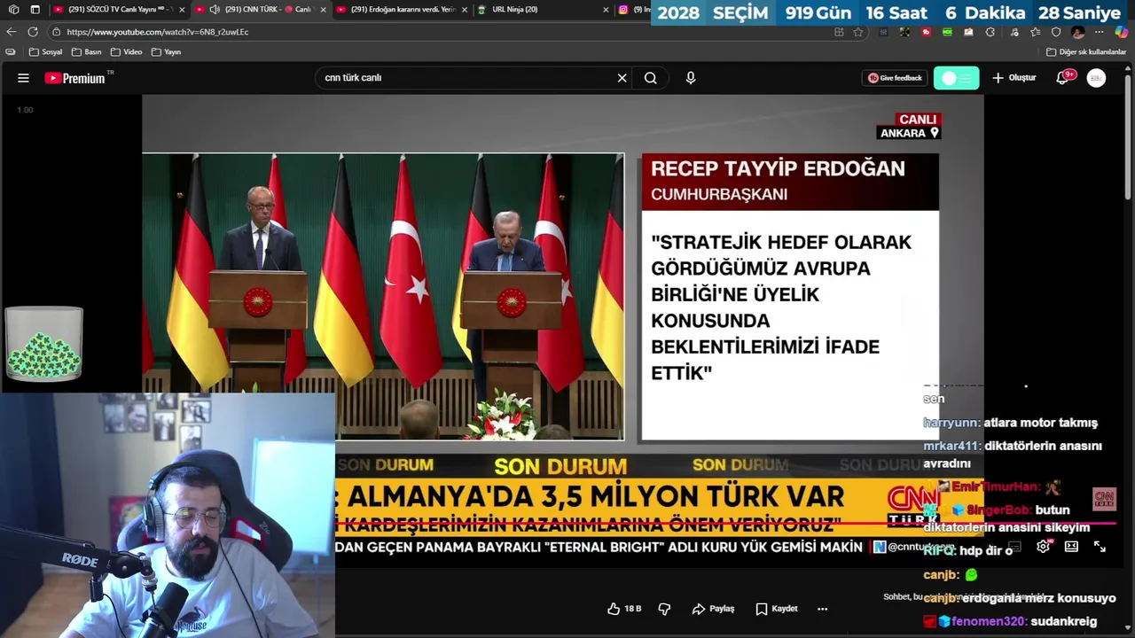
Task: Open the split screen icon in address bar
Action: [839, 32]
